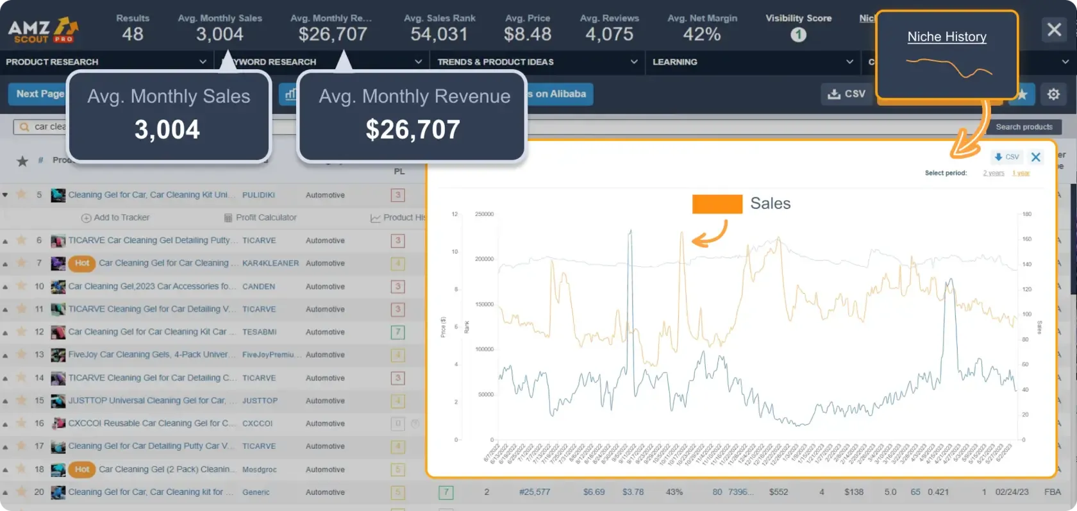Screen dimensions: 1077x511
Task: Click the product image for row 13 FiveJoy
Action: 58,355
